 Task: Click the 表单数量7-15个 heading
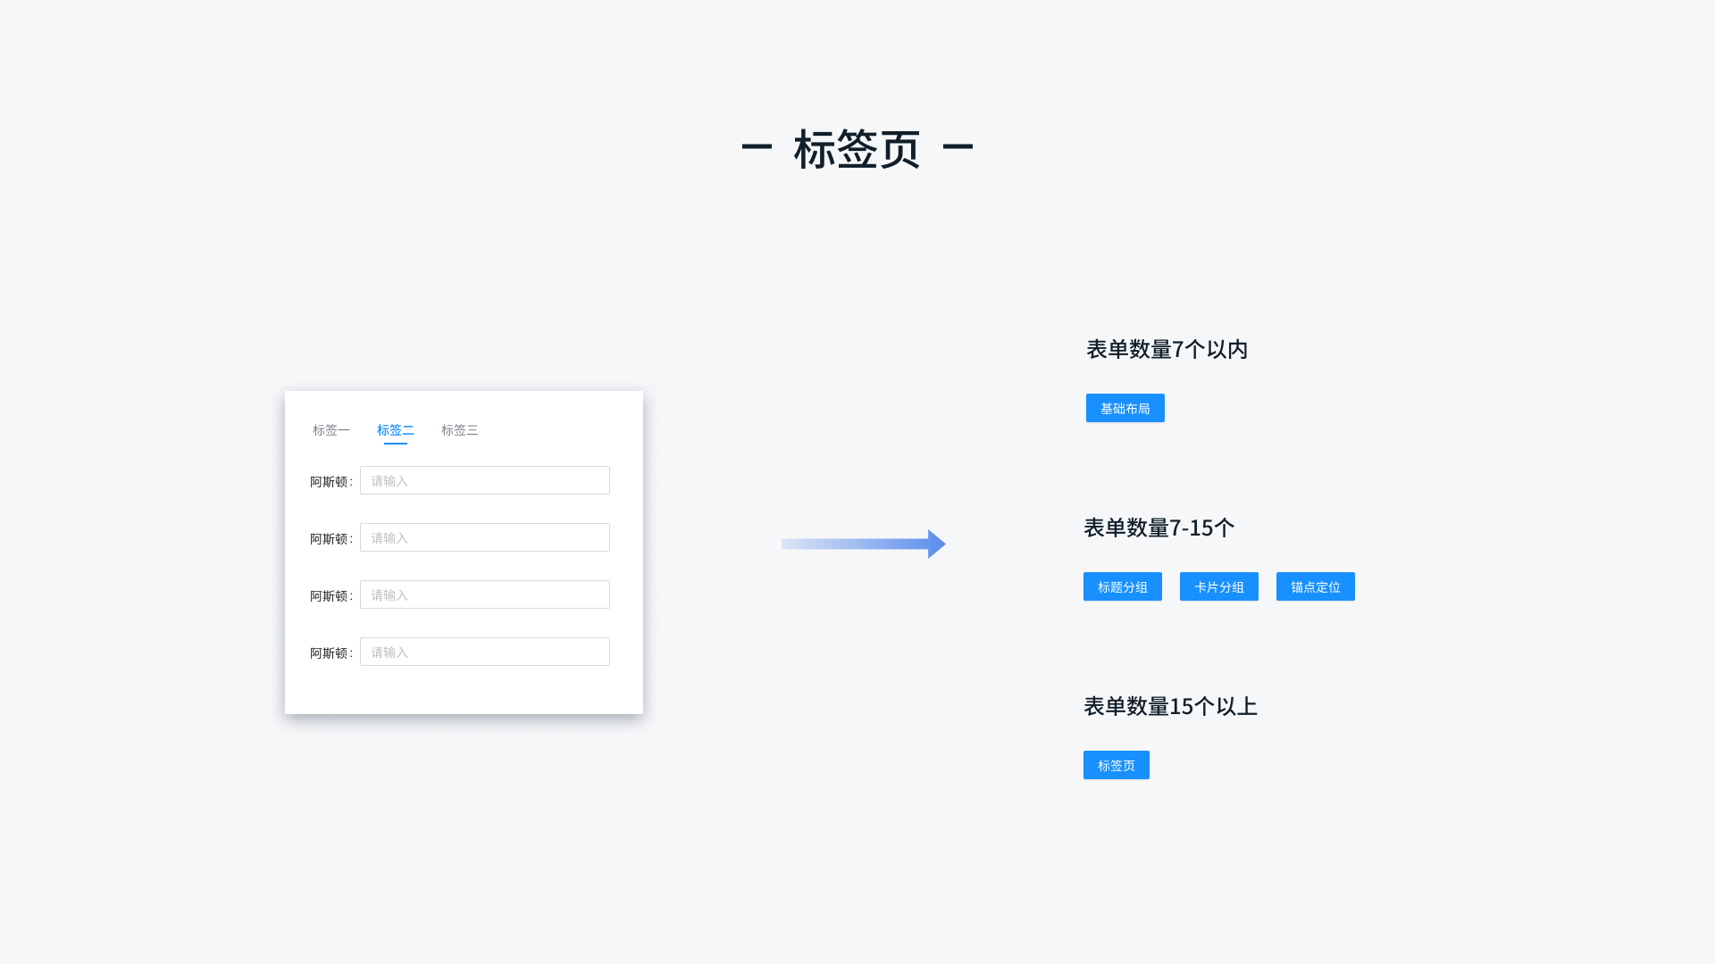1159,528
